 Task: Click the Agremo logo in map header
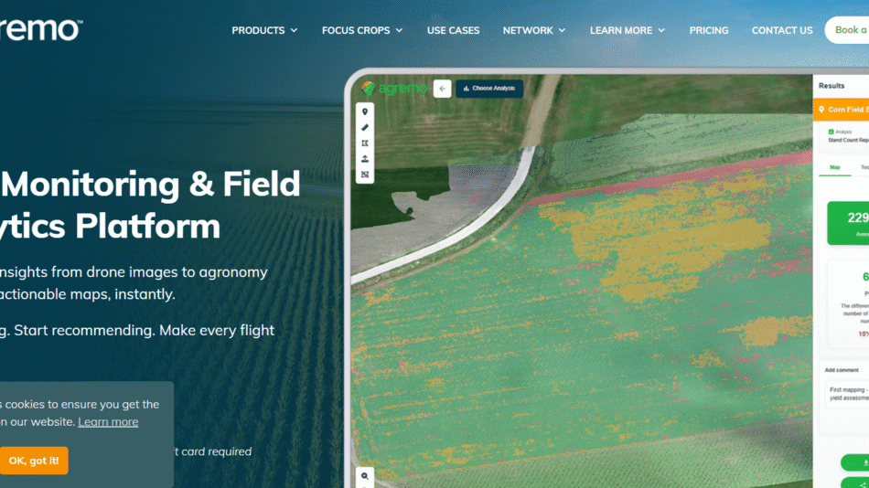click(x=393, y=89)
